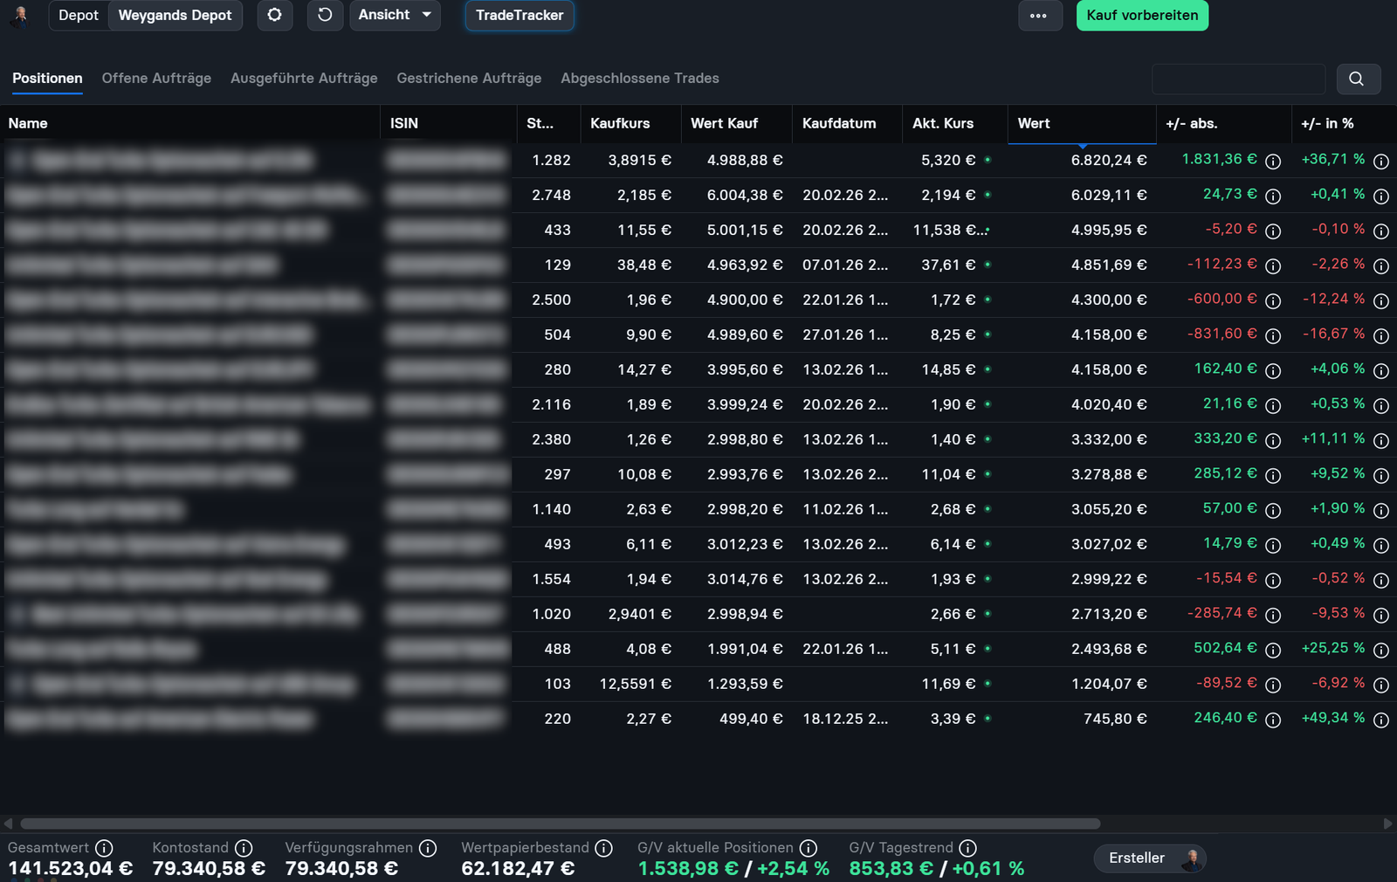
Task: Click info icon beside Verfügungsrahmen
Action: 428,848
